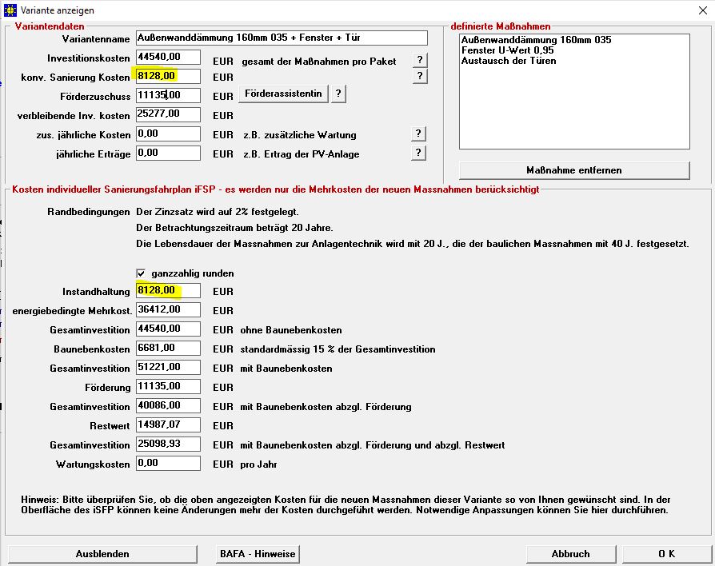Open the Förderassistentin

[283, 94]
